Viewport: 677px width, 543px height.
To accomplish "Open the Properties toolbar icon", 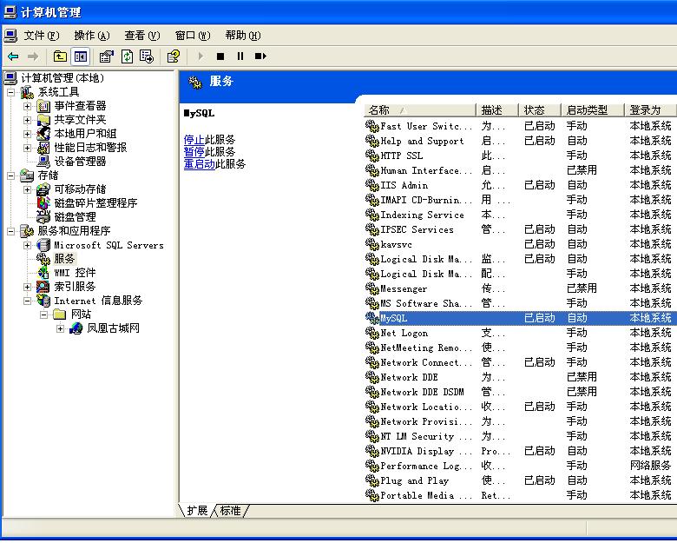I will point(107,56).
